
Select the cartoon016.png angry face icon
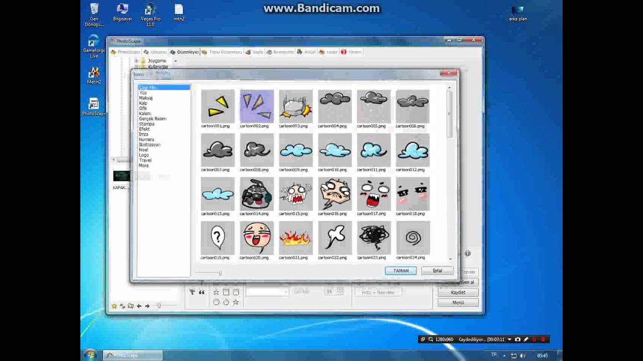[x=335, y=194]
